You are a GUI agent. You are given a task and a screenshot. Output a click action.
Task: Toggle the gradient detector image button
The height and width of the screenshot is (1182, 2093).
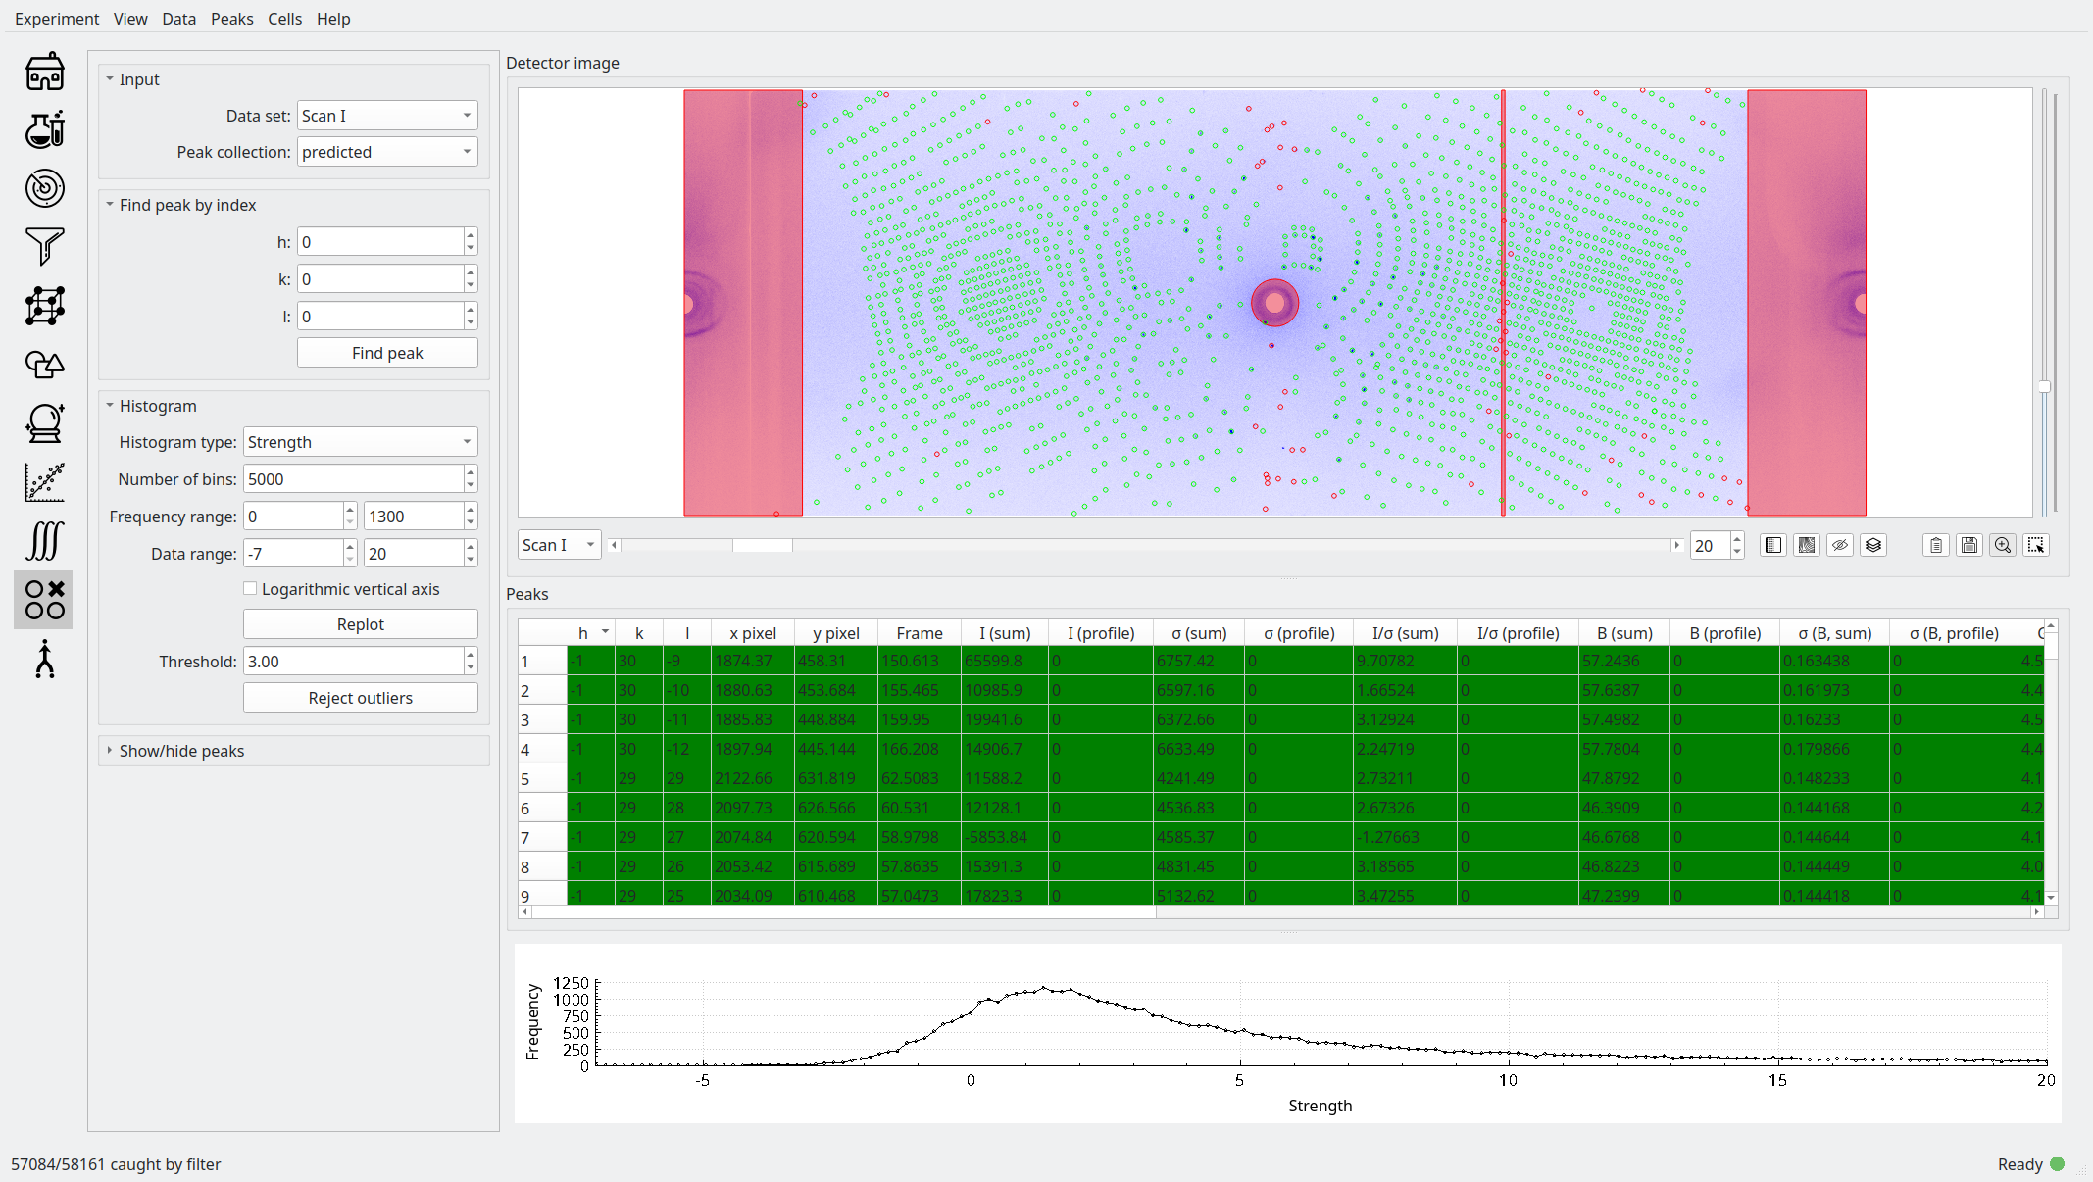1806,545
